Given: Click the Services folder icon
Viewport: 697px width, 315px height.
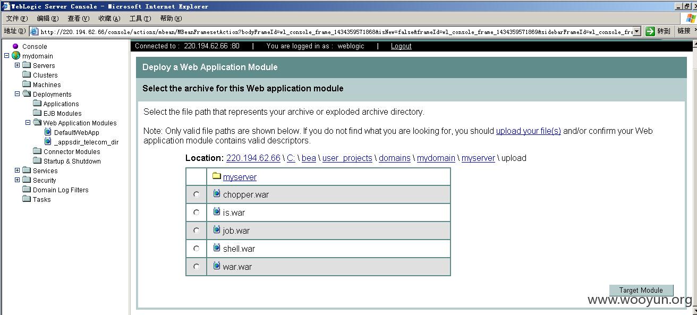Looking at the screenshot, I should point(27,171).
